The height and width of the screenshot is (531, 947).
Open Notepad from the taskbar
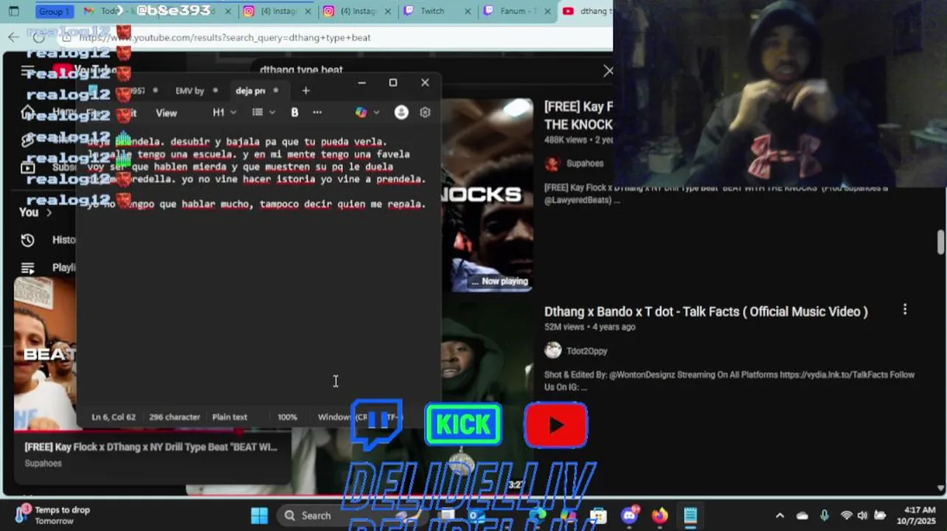(x=690, y=516)
